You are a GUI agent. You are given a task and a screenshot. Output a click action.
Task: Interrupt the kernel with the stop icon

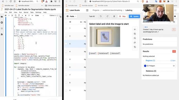pyautogui.click(x=26, y=16)
